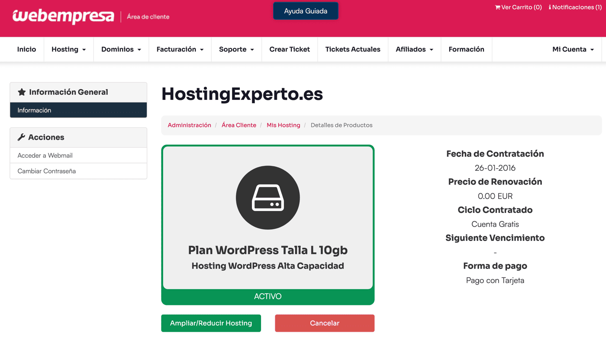Expand the Facturación dropdown menu

coord(180,49)
